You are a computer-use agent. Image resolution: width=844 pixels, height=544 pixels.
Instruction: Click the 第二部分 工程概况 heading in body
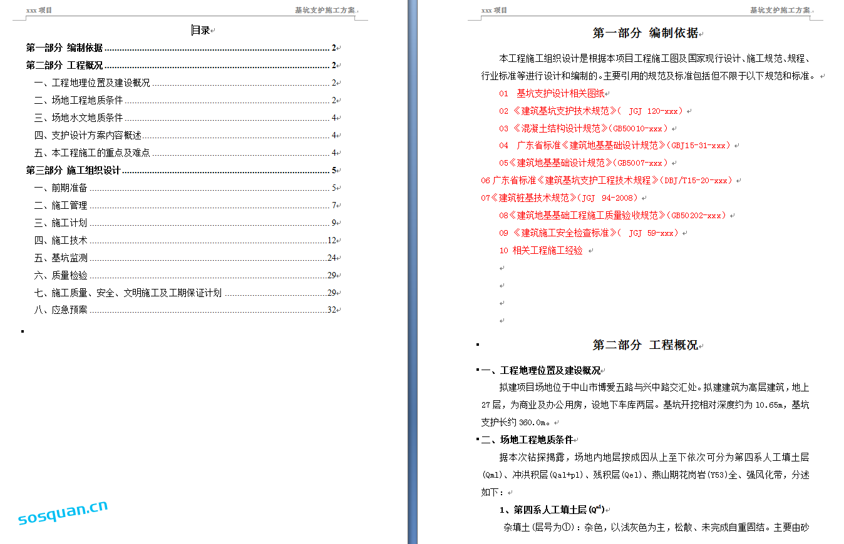point(645,345)
